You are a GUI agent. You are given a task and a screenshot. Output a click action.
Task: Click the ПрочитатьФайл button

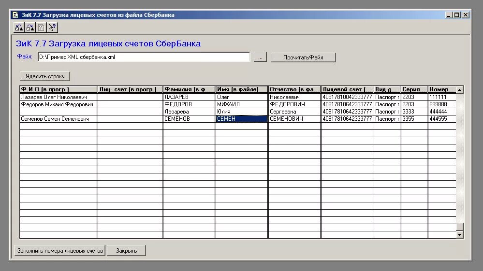pyautogui.click(x=303, y=57)
